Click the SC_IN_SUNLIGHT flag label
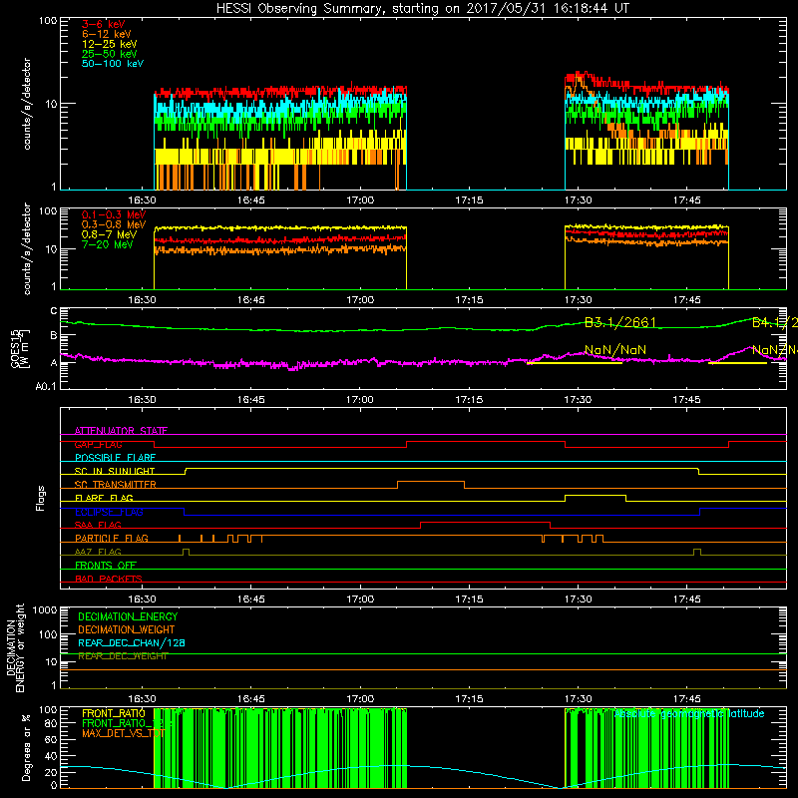 [114, 472]
